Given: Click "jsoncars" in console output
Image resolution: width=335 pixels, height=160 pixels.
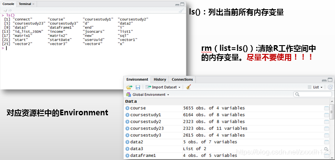Looking at the screenshot, I should pos(93,32).
